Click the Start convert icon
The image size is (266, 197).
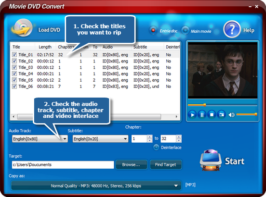tap(211, 160)
